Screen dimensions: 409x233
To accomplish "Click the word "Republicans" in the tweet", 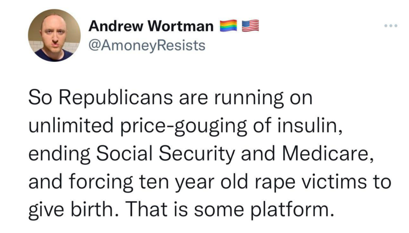I will [116, 98].
